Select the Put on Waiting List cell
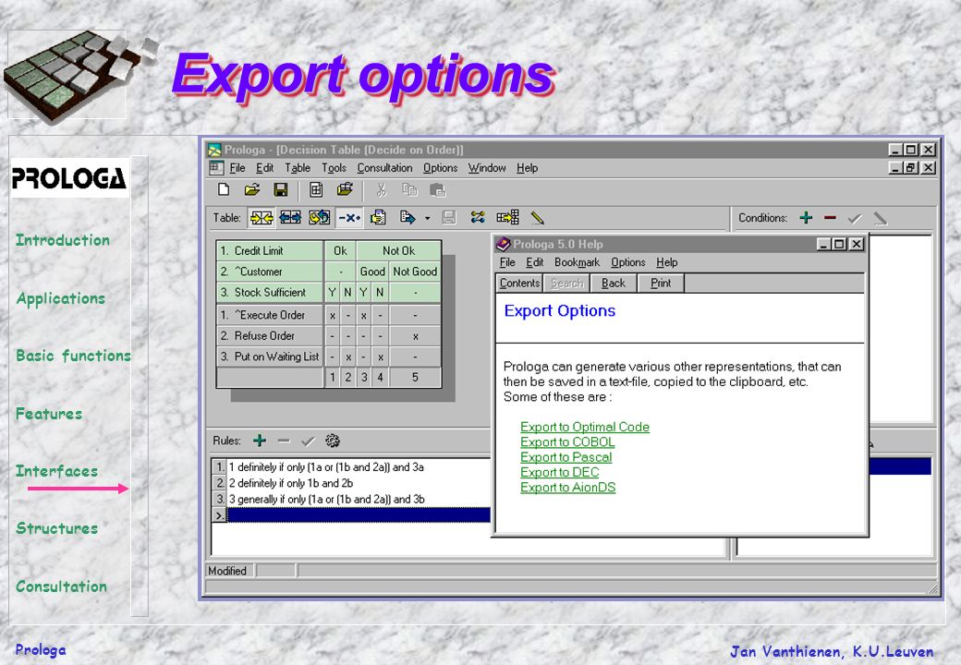 tap(270, 357)
